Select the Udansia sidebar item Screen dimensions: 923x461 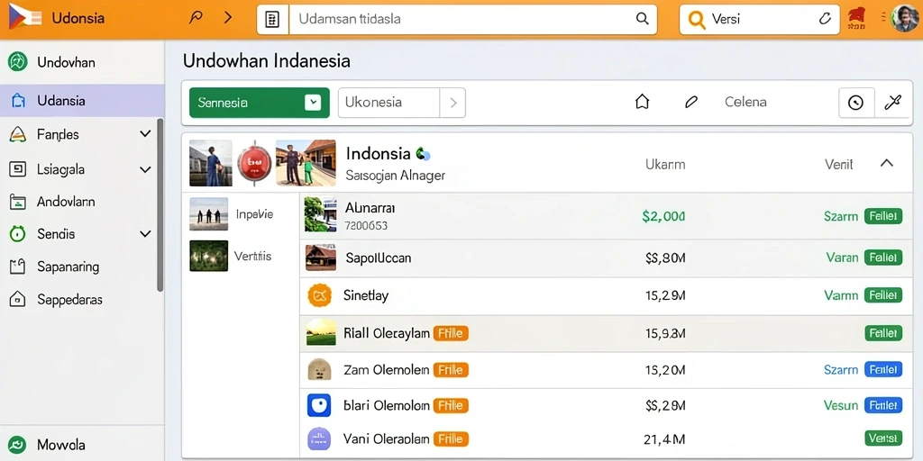tap(82, 101)
